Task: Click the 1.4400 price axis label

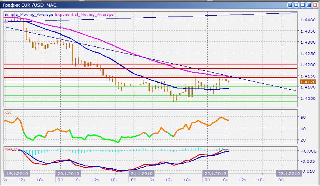Action: (307, 20)
